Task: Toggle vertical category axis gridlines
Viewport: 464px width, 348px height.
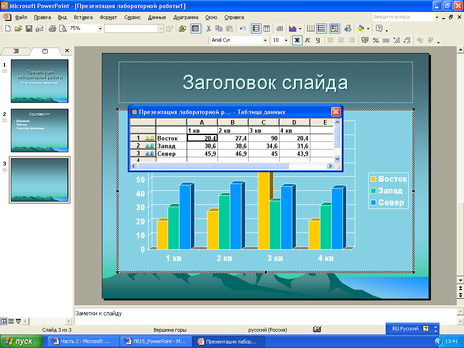Action: [311, 29]
